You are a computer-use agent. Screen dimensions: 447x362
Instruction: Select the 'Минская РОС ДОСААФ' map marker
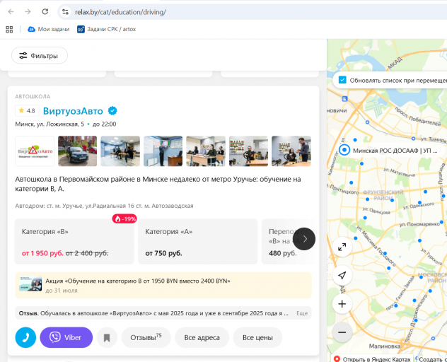[x=344, y=150]
